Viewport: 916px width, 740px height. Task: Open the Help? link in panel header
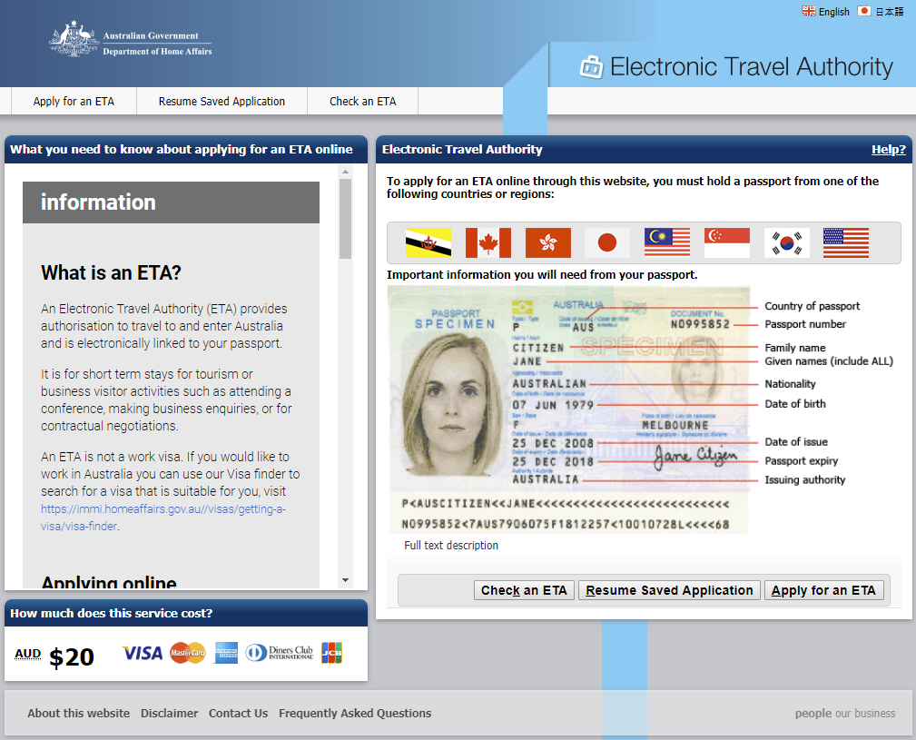(x=889, y=150)
